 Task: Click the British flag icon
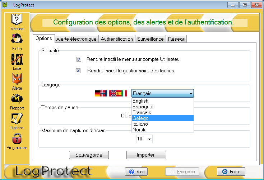tap(112, 93)
